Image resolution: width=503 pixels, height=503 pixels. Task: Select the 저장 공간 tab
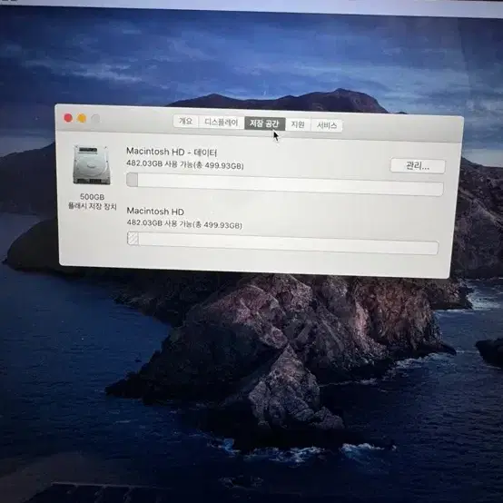click(264, 123)
